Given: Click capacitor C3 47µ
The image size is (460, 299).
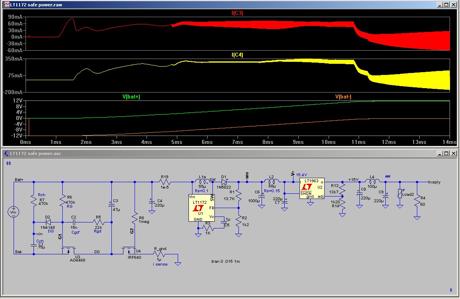Looking at the screenshot, I should (x=111, y=206).
